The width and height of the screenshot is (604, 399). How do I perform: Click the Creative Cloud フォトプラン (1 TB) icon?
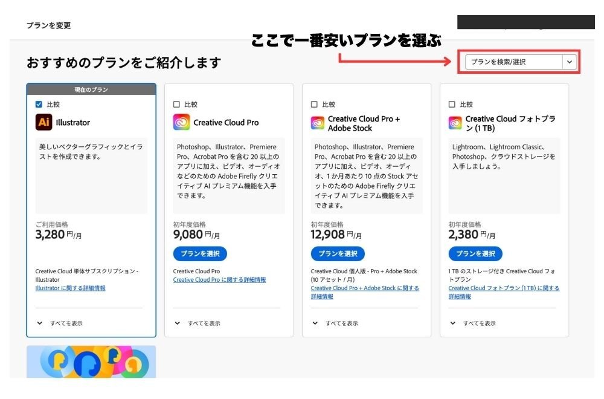(455, 123)
